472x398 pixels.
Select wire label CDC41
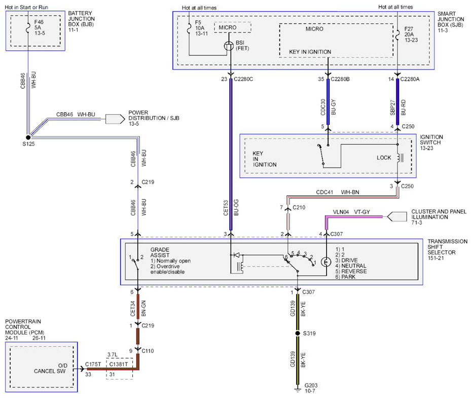tap(324, 192)
